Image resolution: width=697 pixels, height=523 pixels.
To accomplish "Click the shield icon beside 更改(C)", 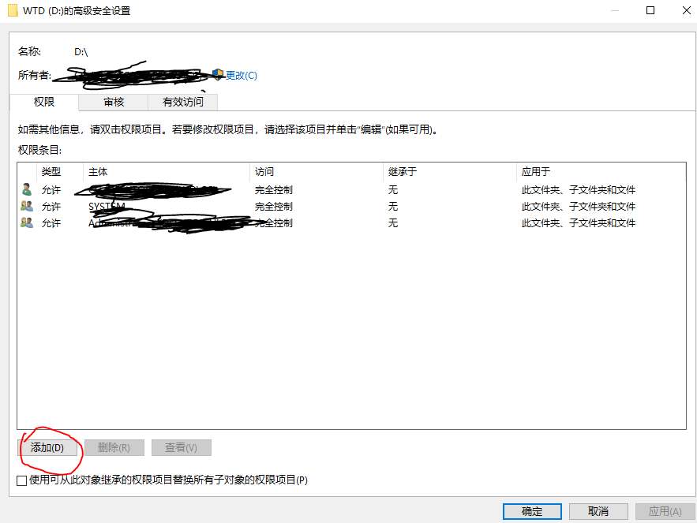I will point(218,74).
